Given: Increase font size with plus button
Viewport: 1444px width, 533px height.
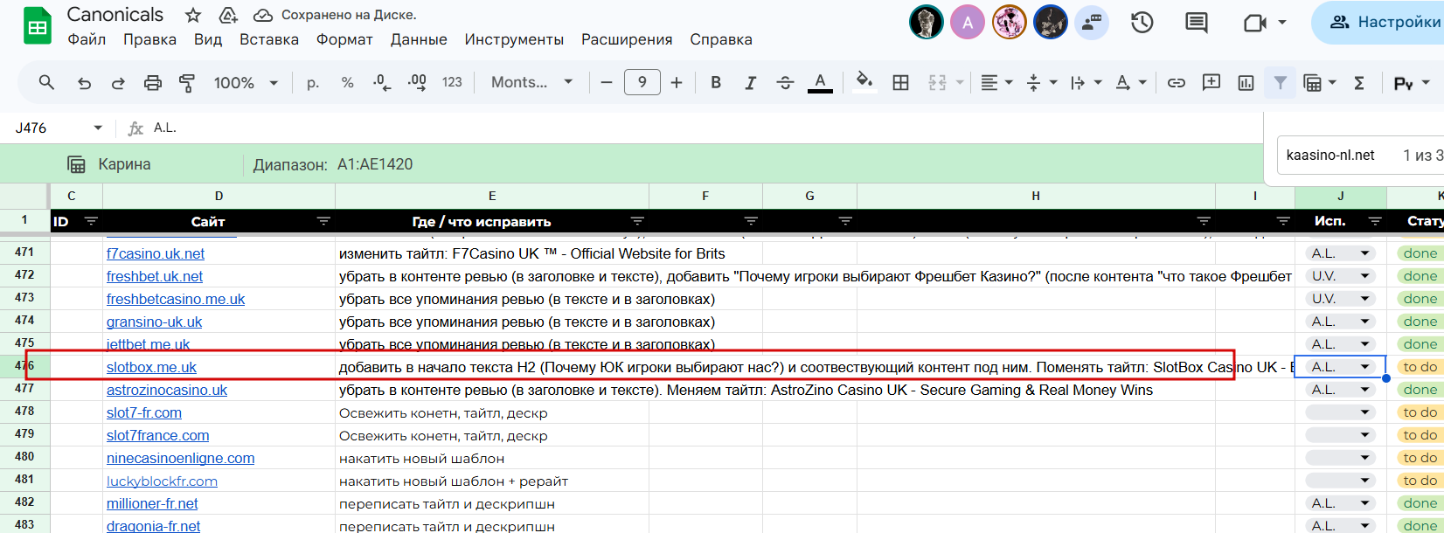Looking at the screenshot, I should pos(677,82).
